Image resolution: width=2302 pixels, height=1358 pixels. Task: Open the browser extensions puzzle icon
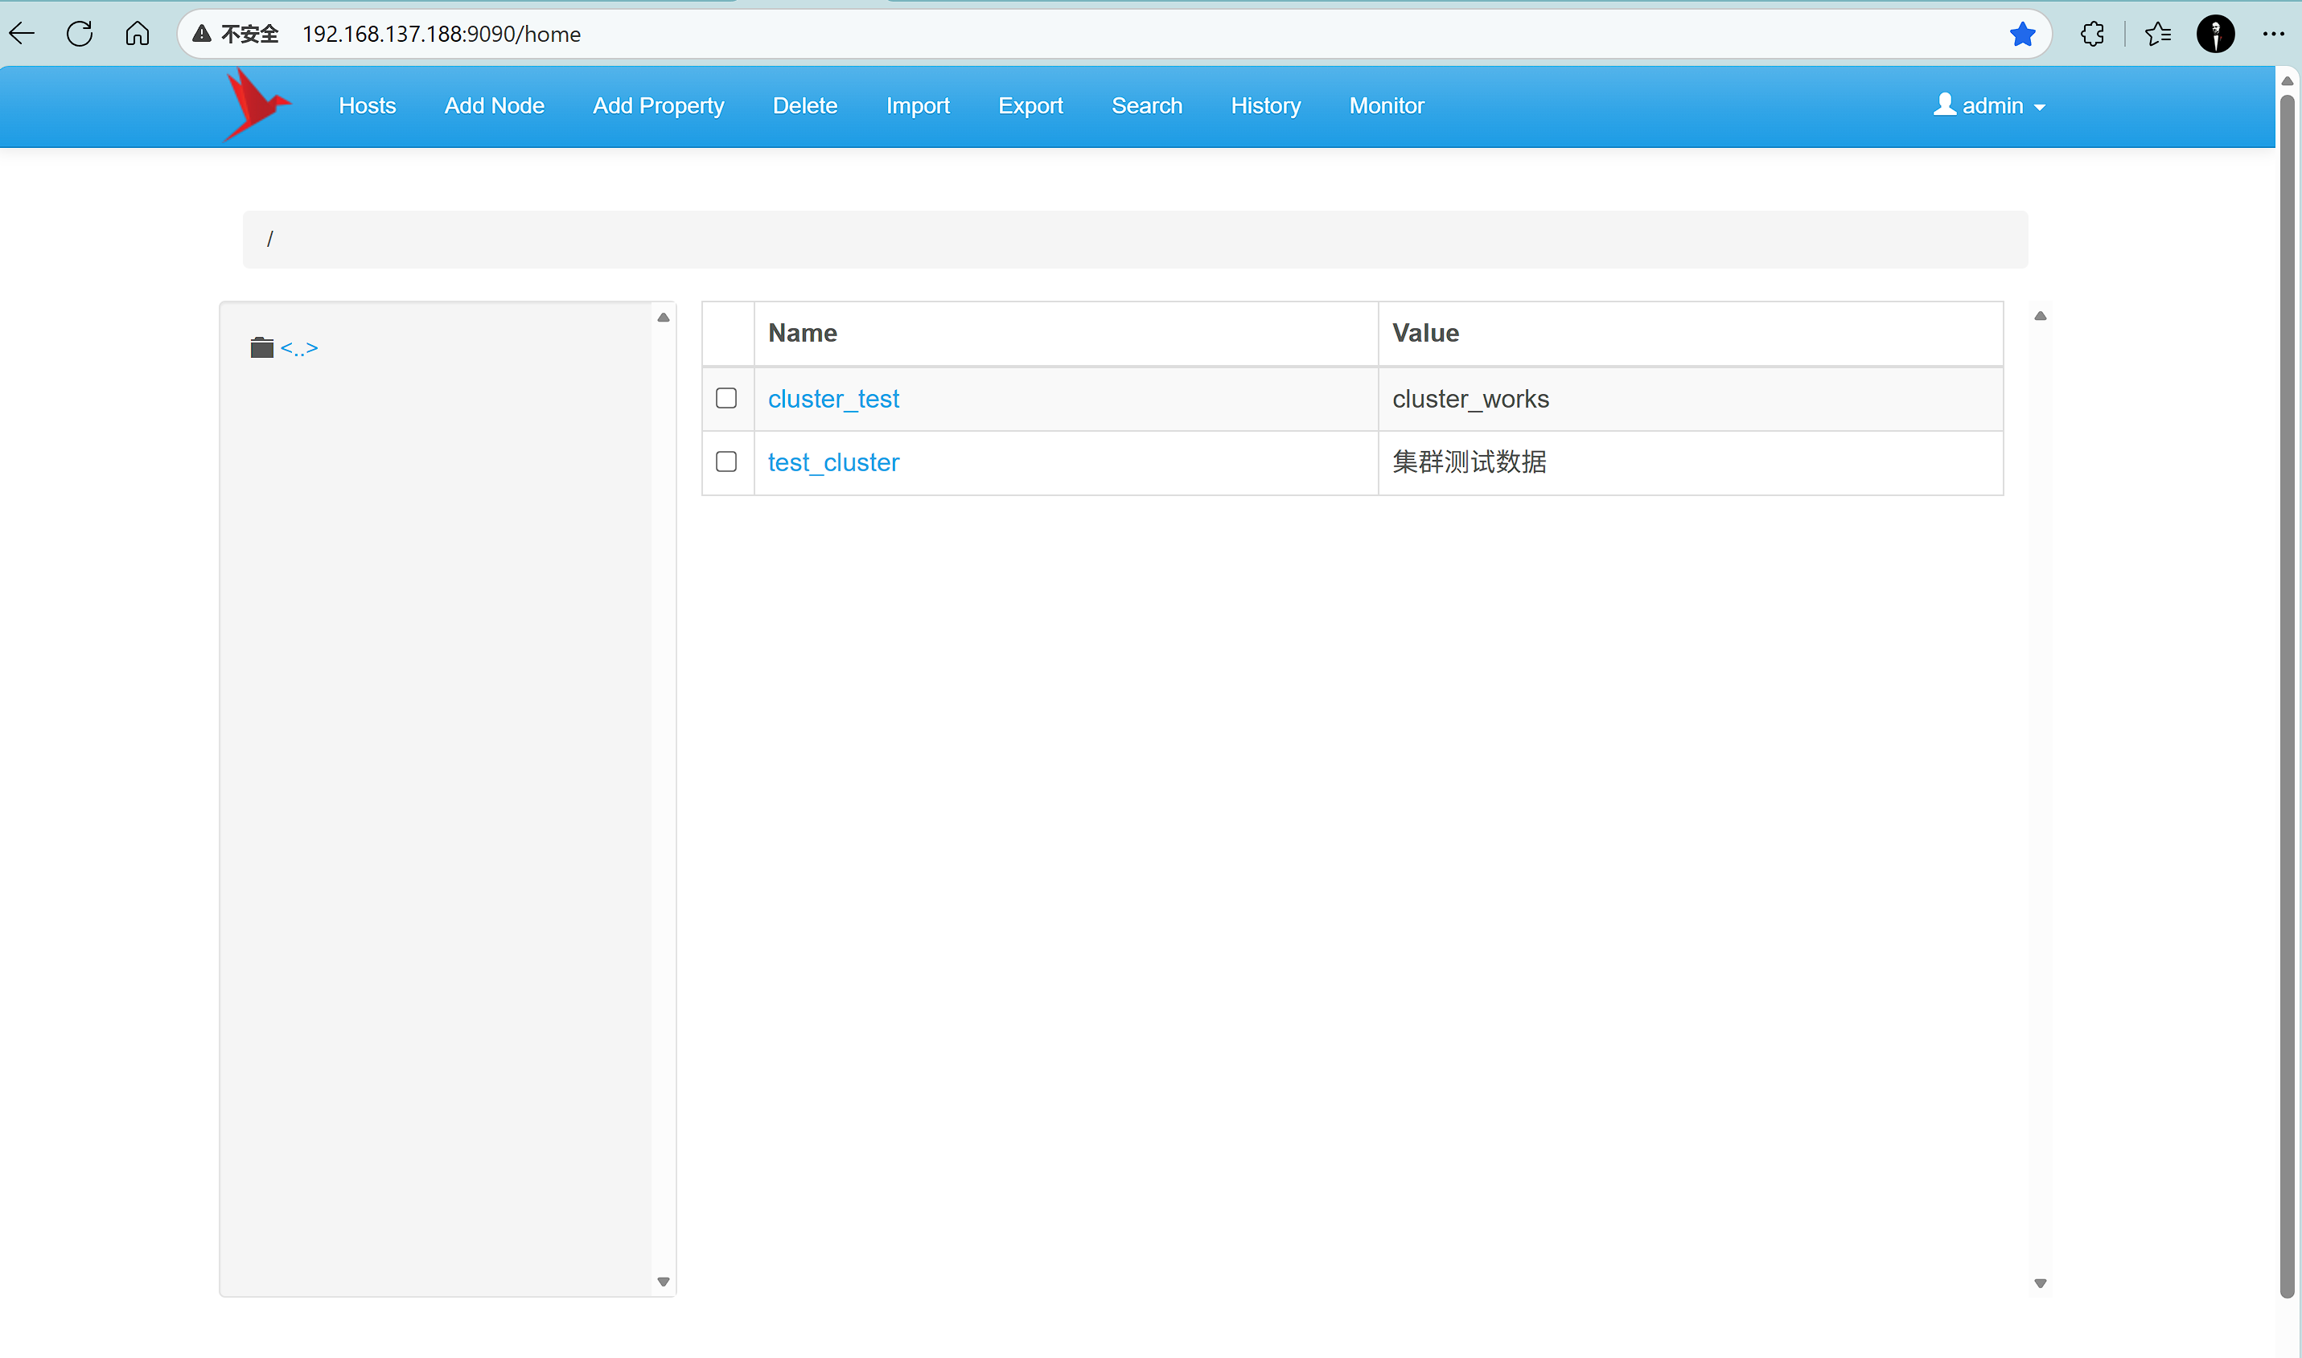pos(2092,34)
